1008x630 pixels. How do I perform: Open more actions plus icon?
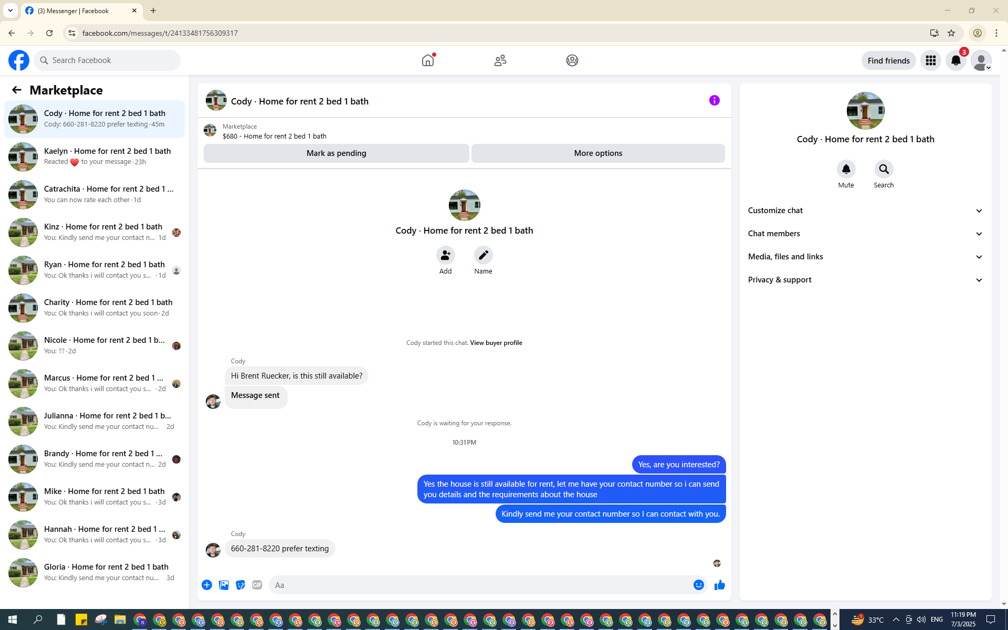point(207,585)
